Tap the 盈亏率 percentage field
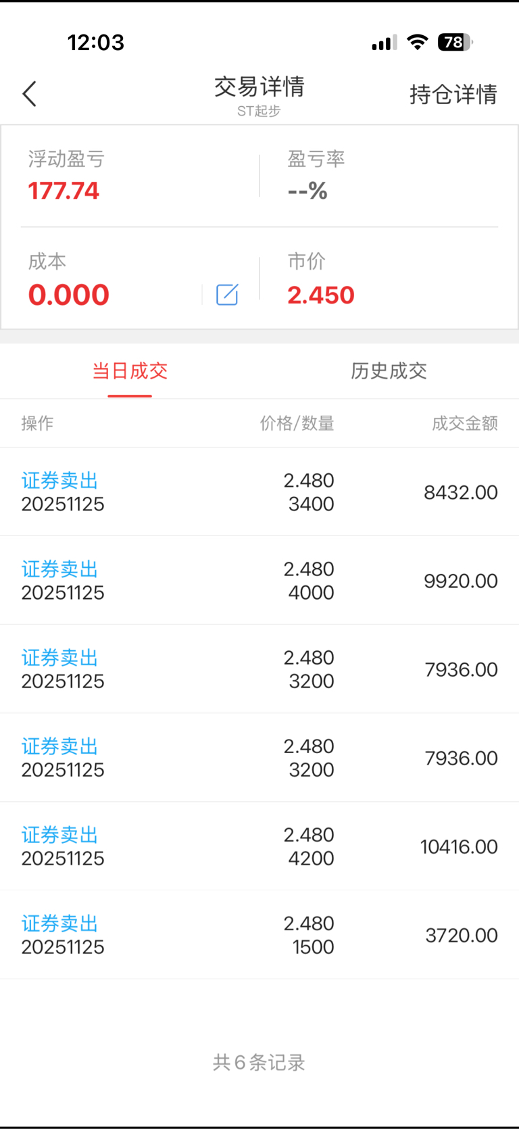 pos(307,191)
